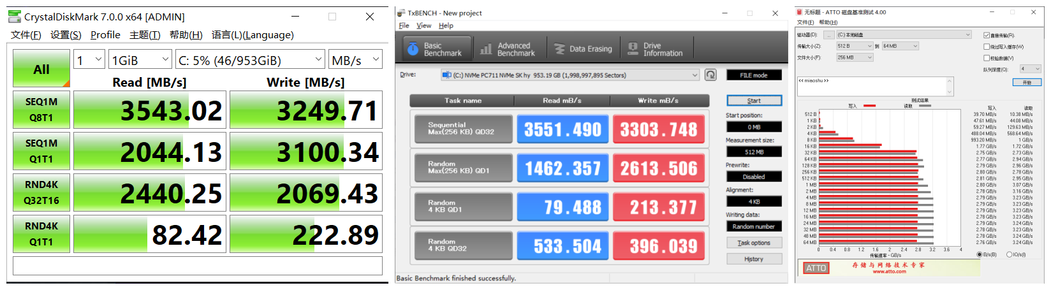Click the Random number writing data field
This screenshot has width=1051, height=290.
754,226
